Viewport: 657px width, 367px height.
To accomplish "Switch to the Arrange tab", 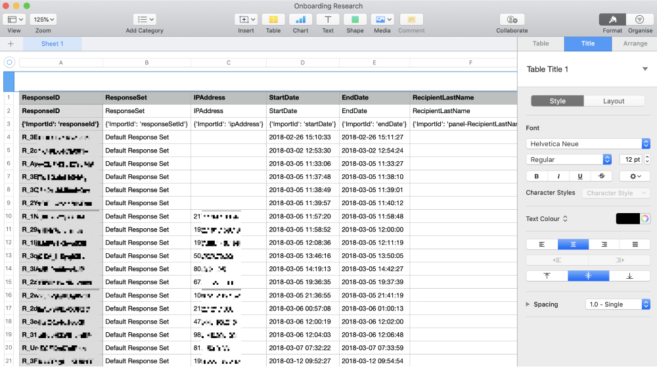I will [635, 43].
